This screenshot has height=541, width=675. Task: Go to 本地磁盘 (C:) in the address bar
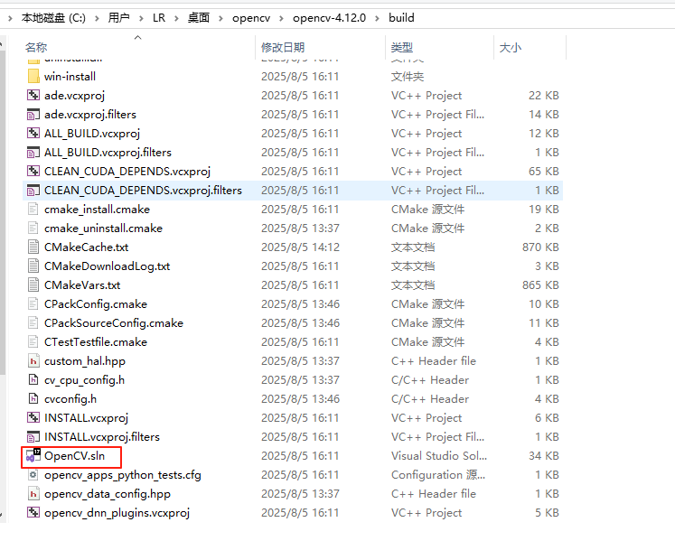coord(53,18)
